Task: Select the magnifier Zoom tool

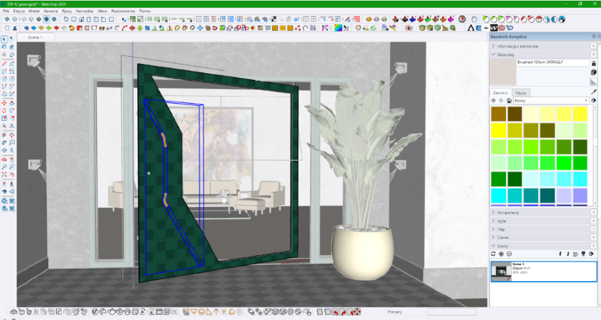Action: [x=4, y=168]
